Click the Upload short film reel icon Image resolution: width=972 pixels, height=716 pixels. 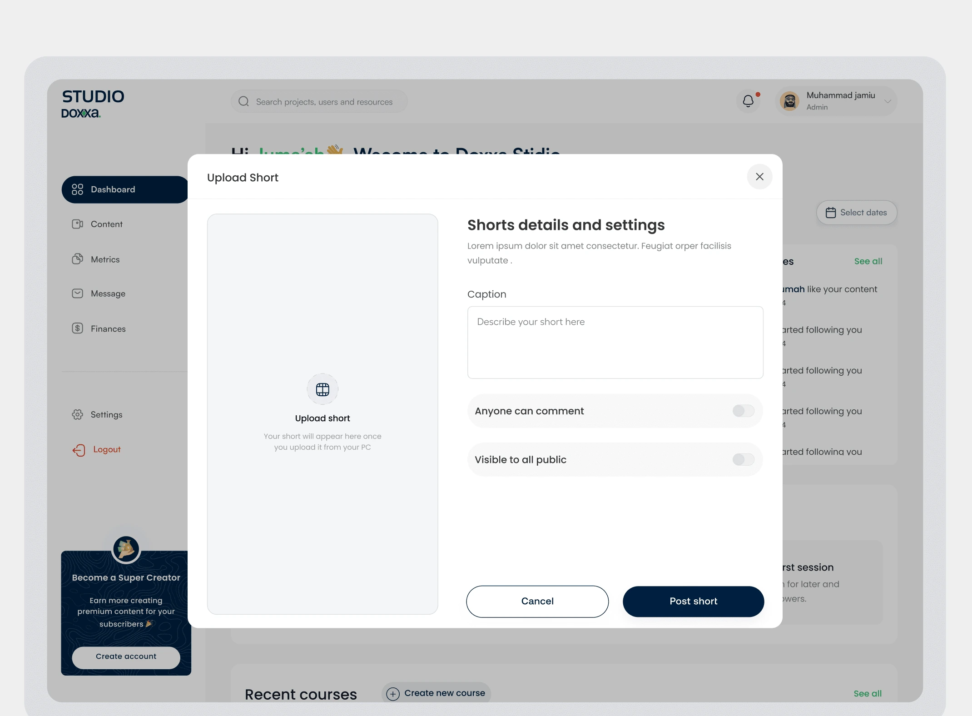pyautogui.click(x=322, y=390)
